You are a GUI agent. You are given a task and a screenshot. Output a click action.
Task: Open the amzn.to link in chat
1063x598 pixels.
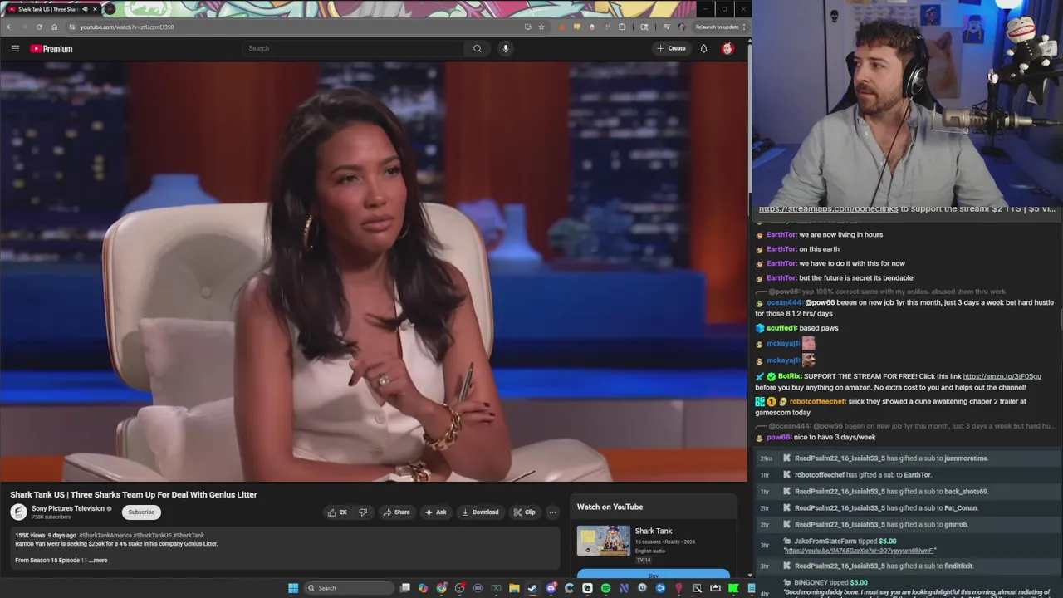(x=1002, y=376)
